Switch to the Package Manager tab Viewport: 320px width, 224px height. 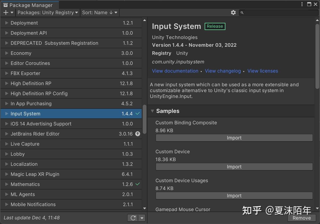click(x=29, y=5)
